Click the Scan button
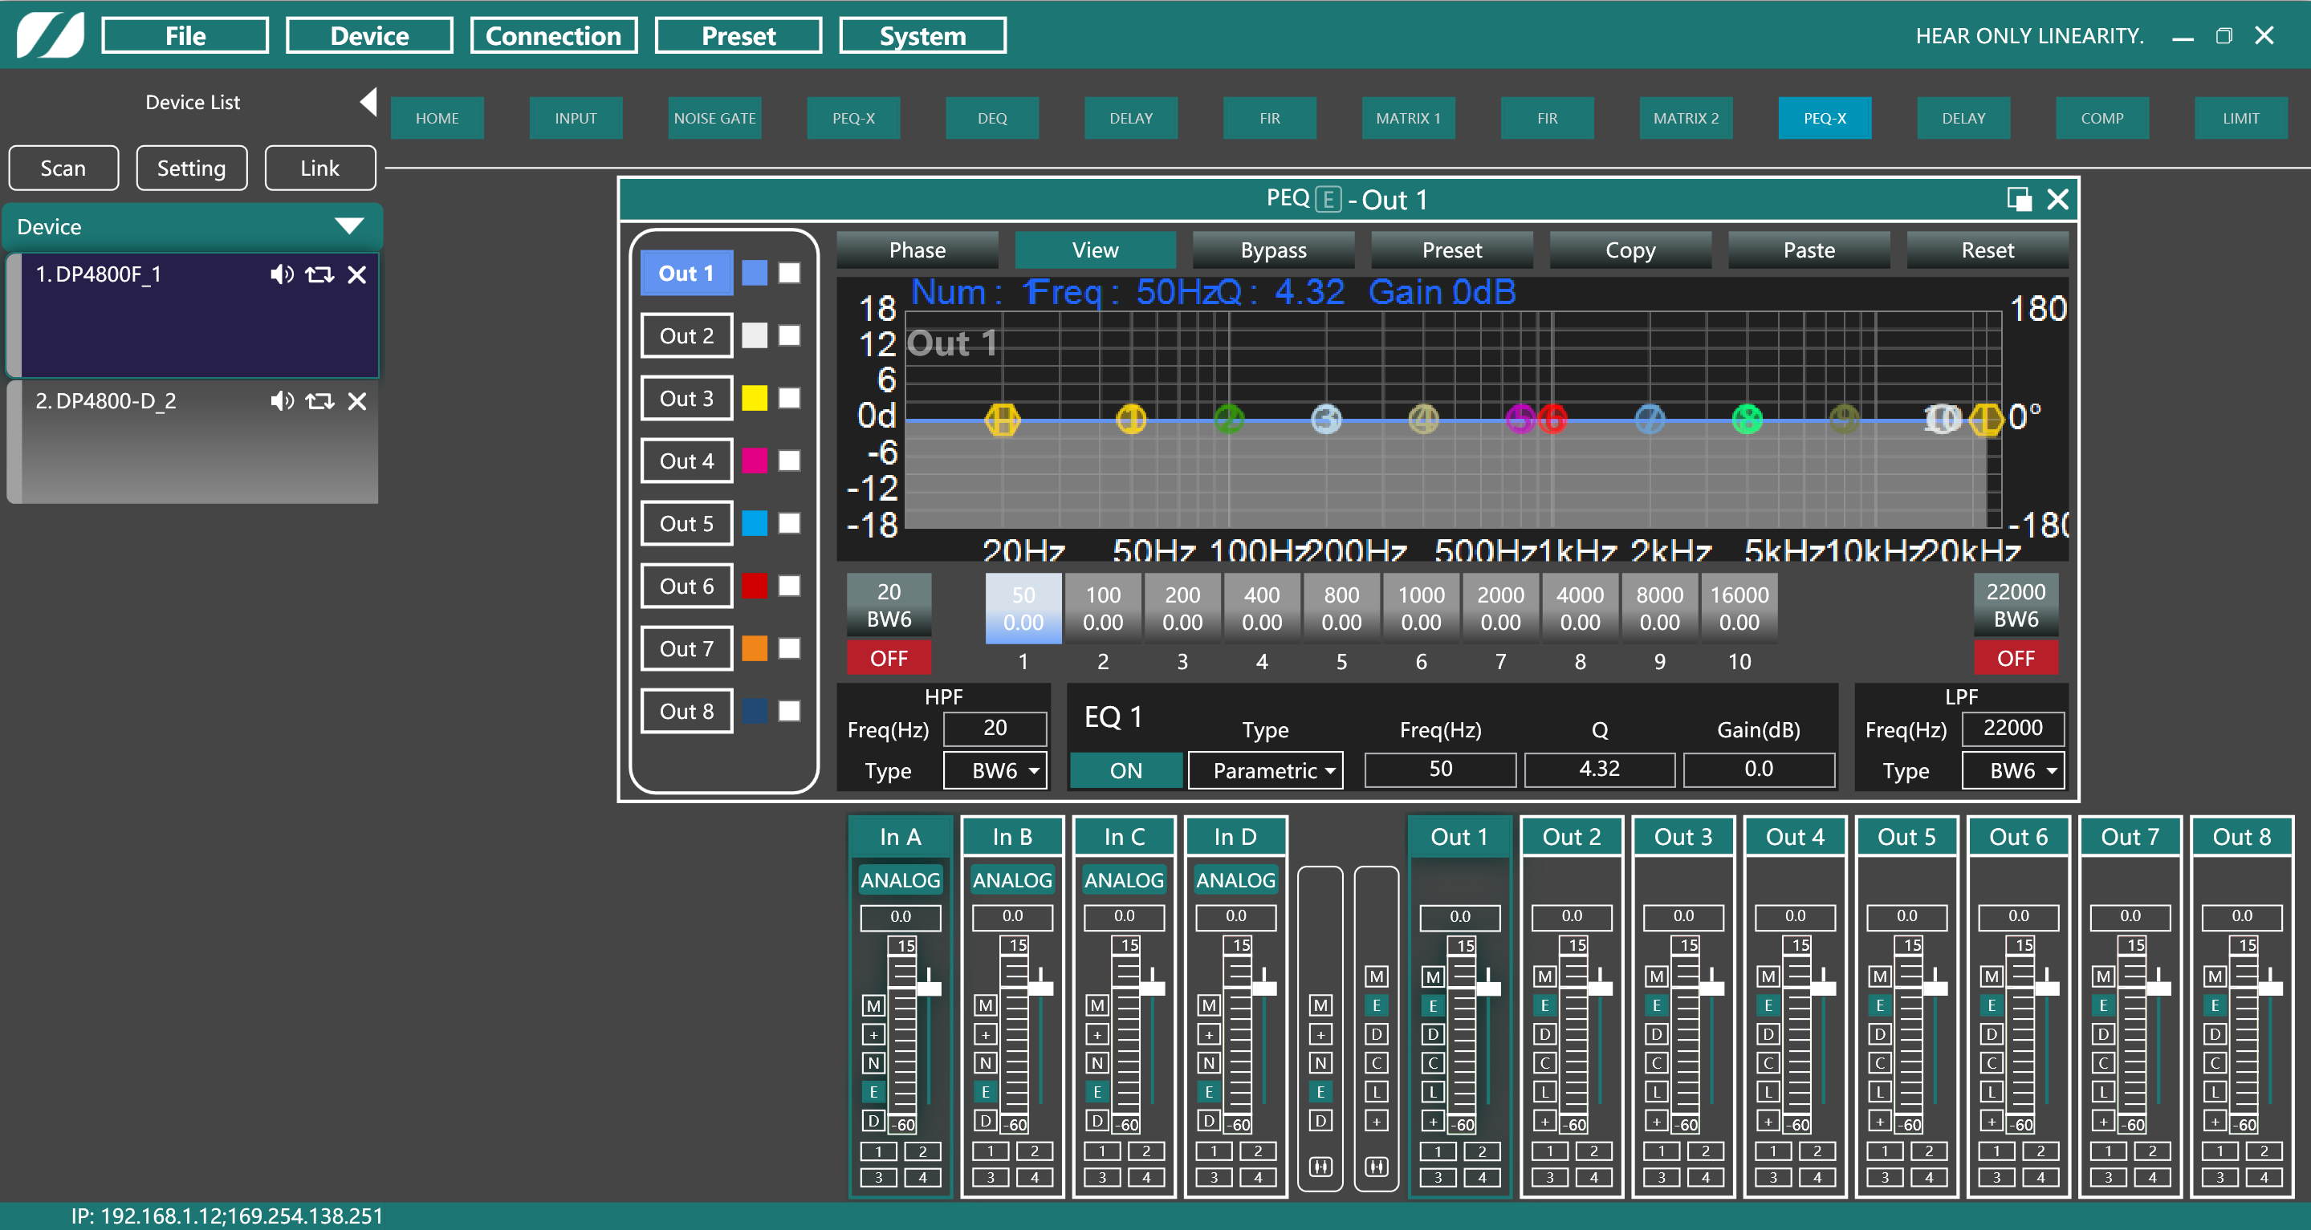Image resolution: width=2311 pixels, height=1230 pixels. click(x=63, y=168)
